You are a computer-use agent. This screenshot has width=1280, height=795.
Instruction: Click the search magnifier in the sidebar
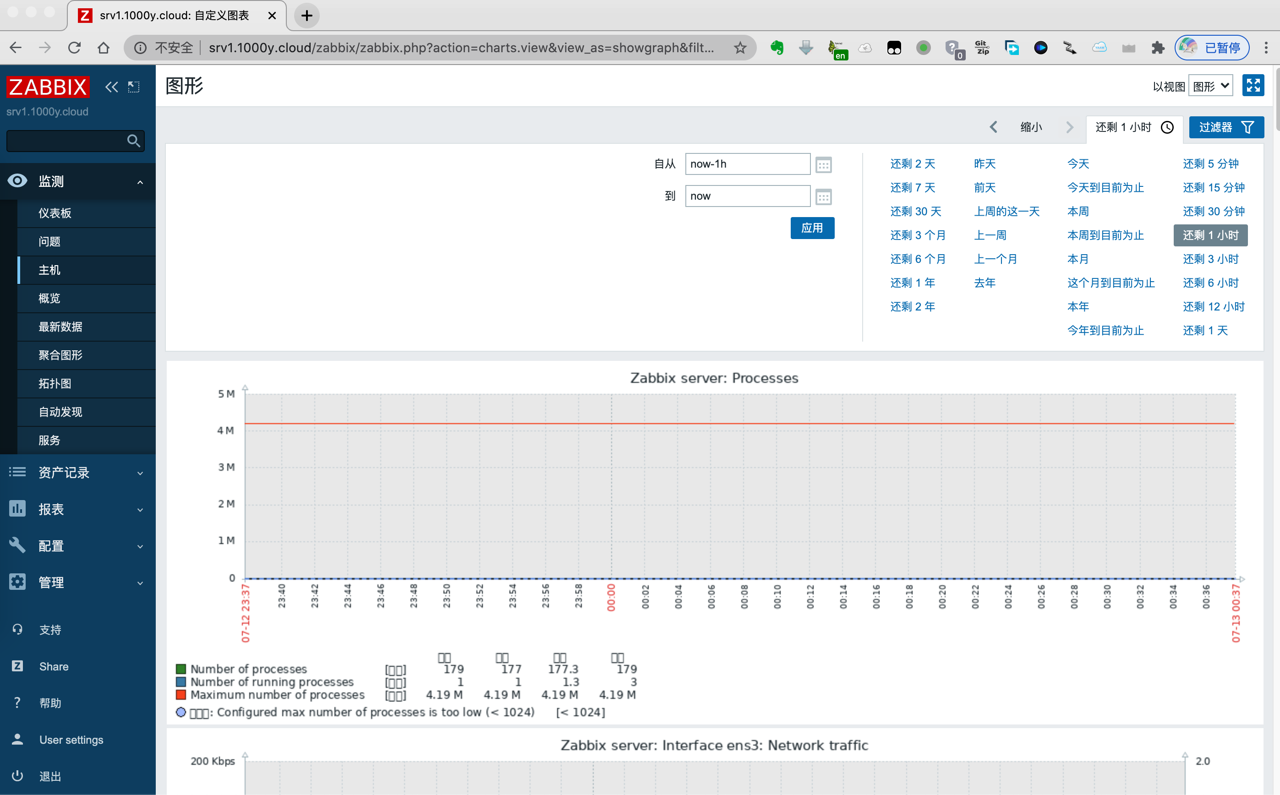(x=134, y=141)
